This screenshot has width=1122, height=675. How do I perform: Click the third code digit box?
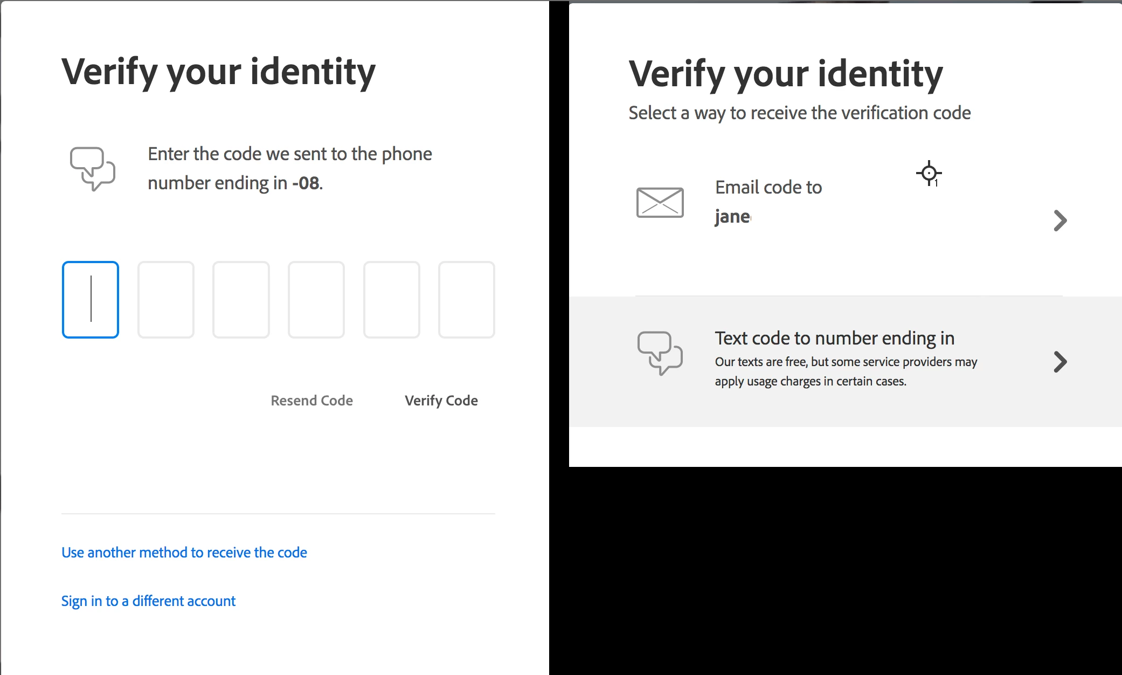[241, 300]
